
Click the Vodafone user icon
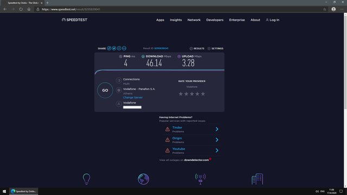tap(119, 103)
